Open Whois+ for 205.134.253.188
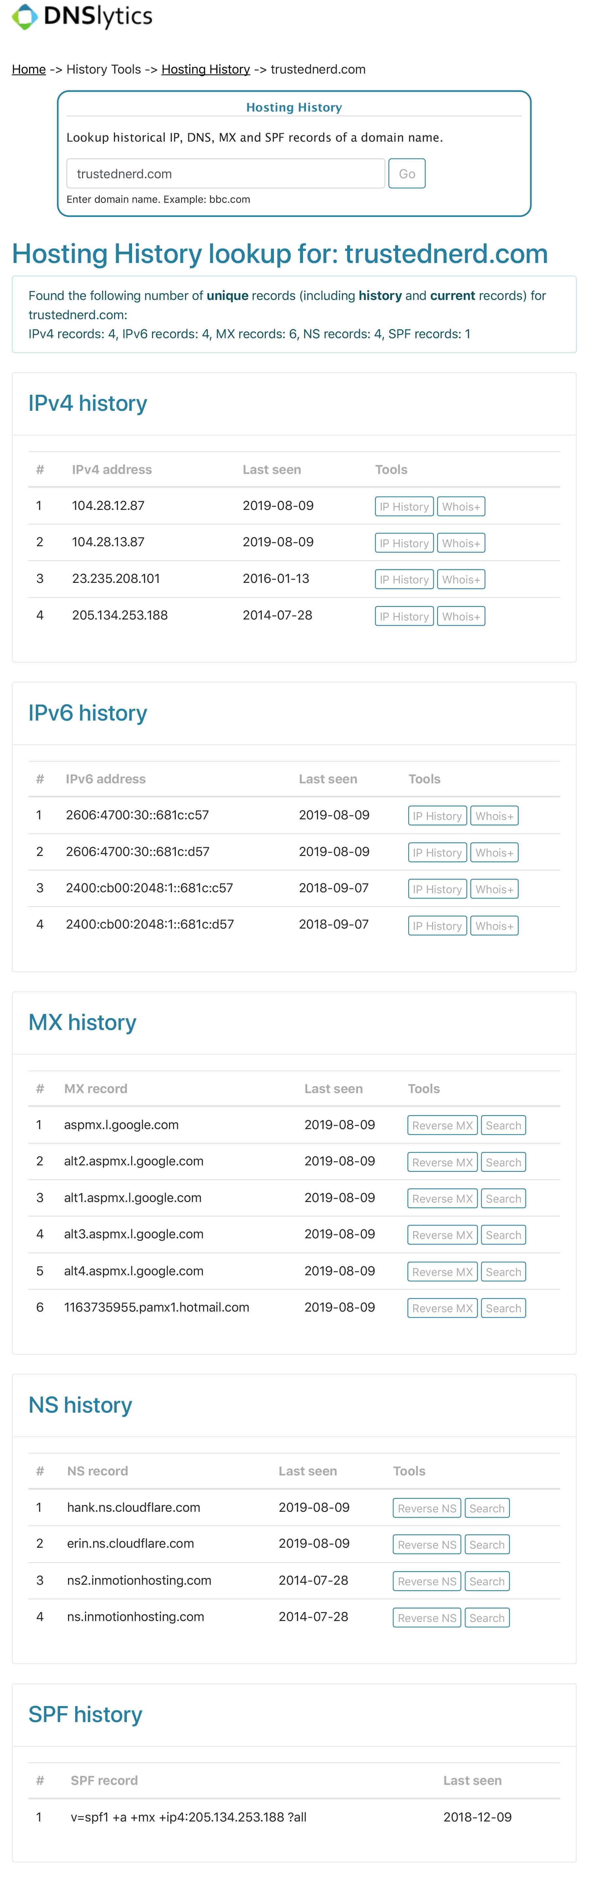Image resolution: width=589 pixels, height=1882 pixels. pyautogui.click(x=461, y=617)
